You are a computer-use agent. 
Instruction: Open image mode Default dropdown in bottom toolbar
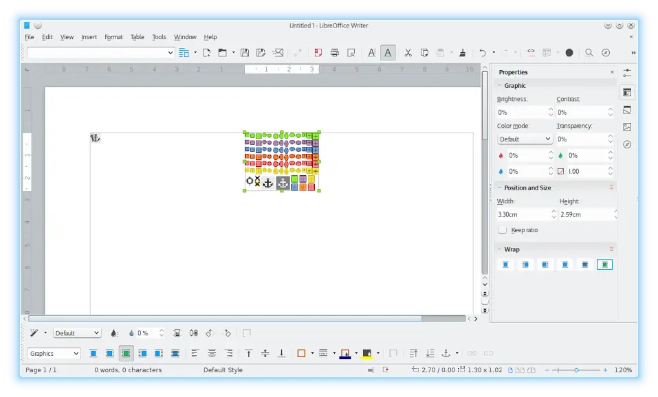tap(77, 333)
